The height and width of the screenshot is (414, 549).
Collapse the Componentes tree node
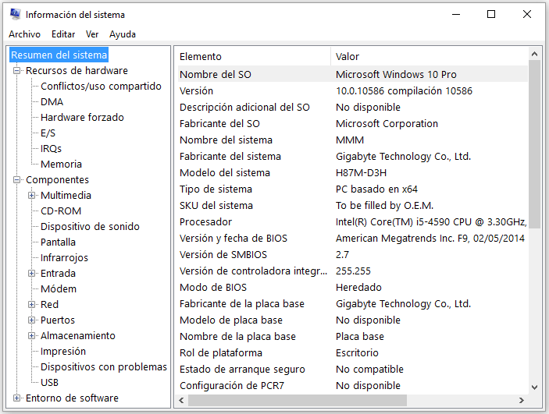[x=16, y=180]
